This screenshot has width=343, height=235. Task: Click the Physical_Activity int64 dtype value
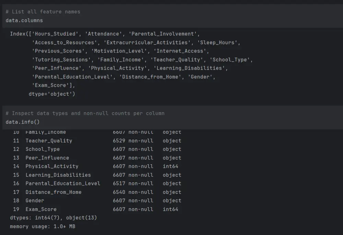(x=170, y=166)
